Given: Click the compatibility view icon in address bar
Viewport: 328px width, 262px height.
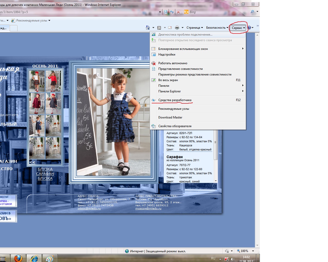Looking at the screenshot, I should pyautogui.click(x=166, y=12).
